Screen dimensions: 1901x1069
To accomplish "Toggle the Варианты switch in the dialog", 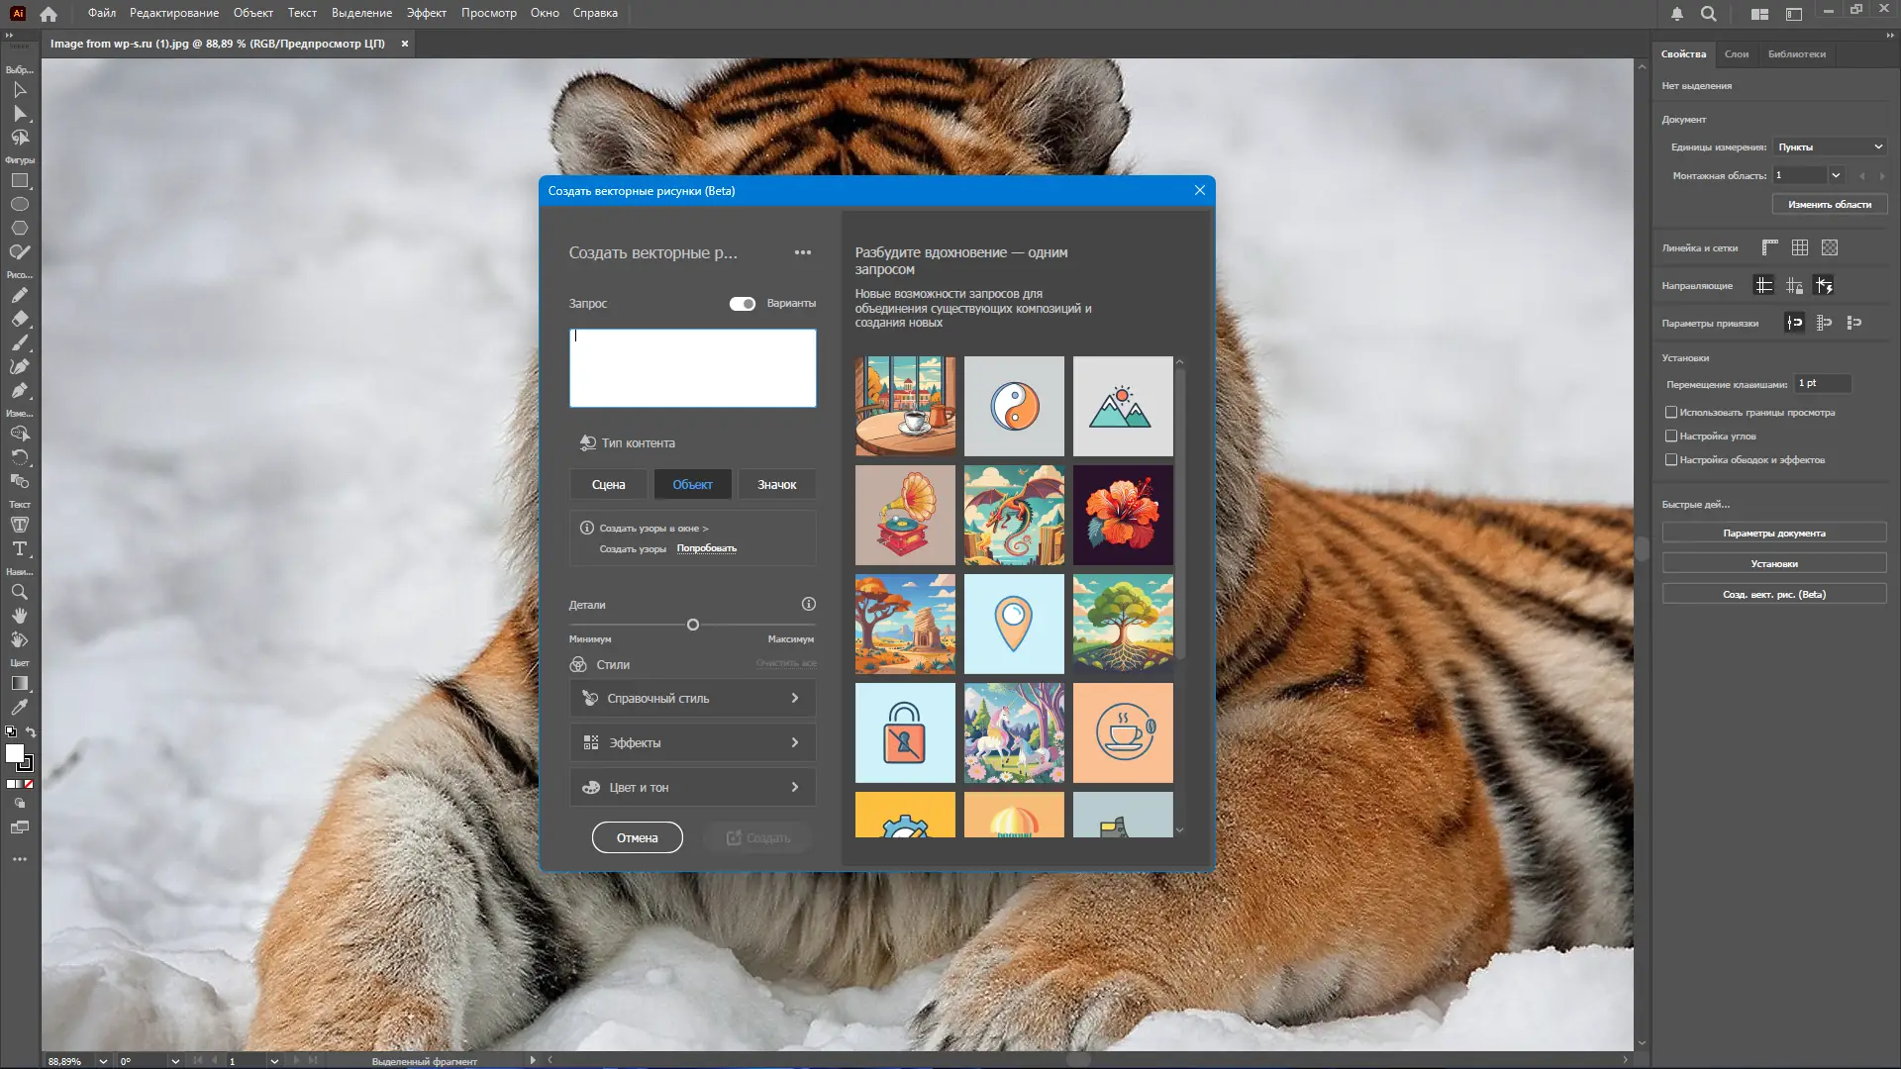I will click(743, 304).
